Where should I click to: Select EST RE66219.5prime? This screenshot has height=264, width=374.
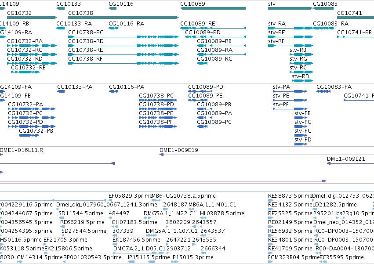point(62,227)
